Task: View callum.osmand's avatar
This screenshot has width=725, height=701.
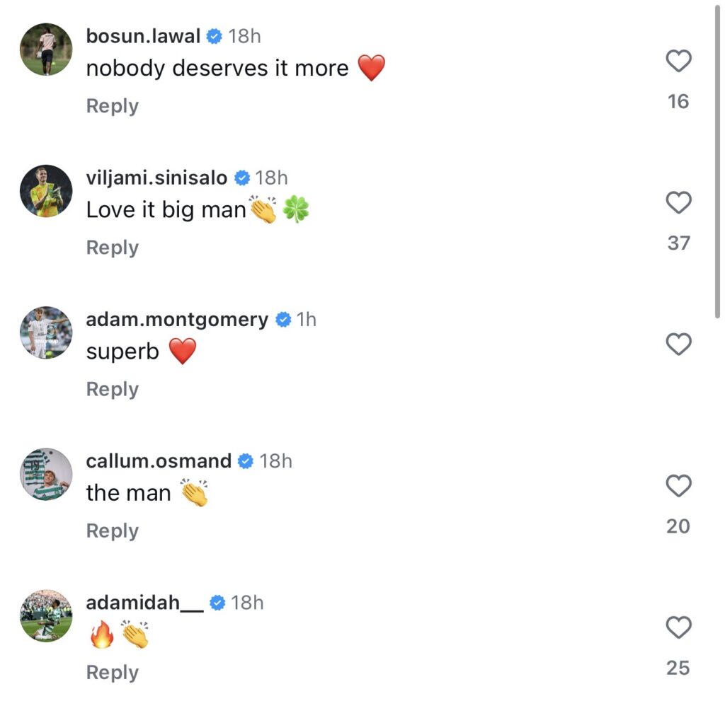Action: coord(46,474)
